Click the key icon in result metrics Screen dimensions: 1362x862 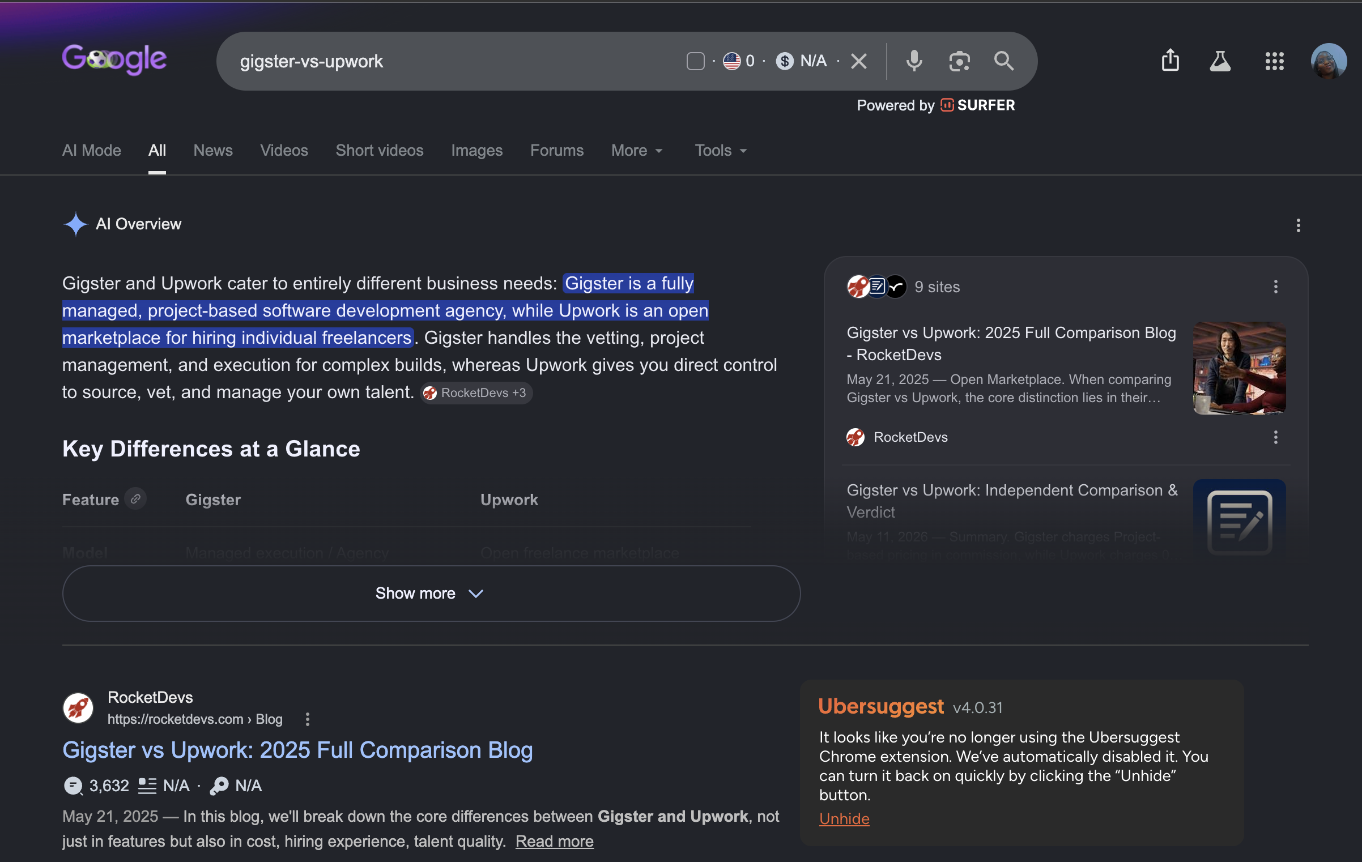tap(219, 786)
